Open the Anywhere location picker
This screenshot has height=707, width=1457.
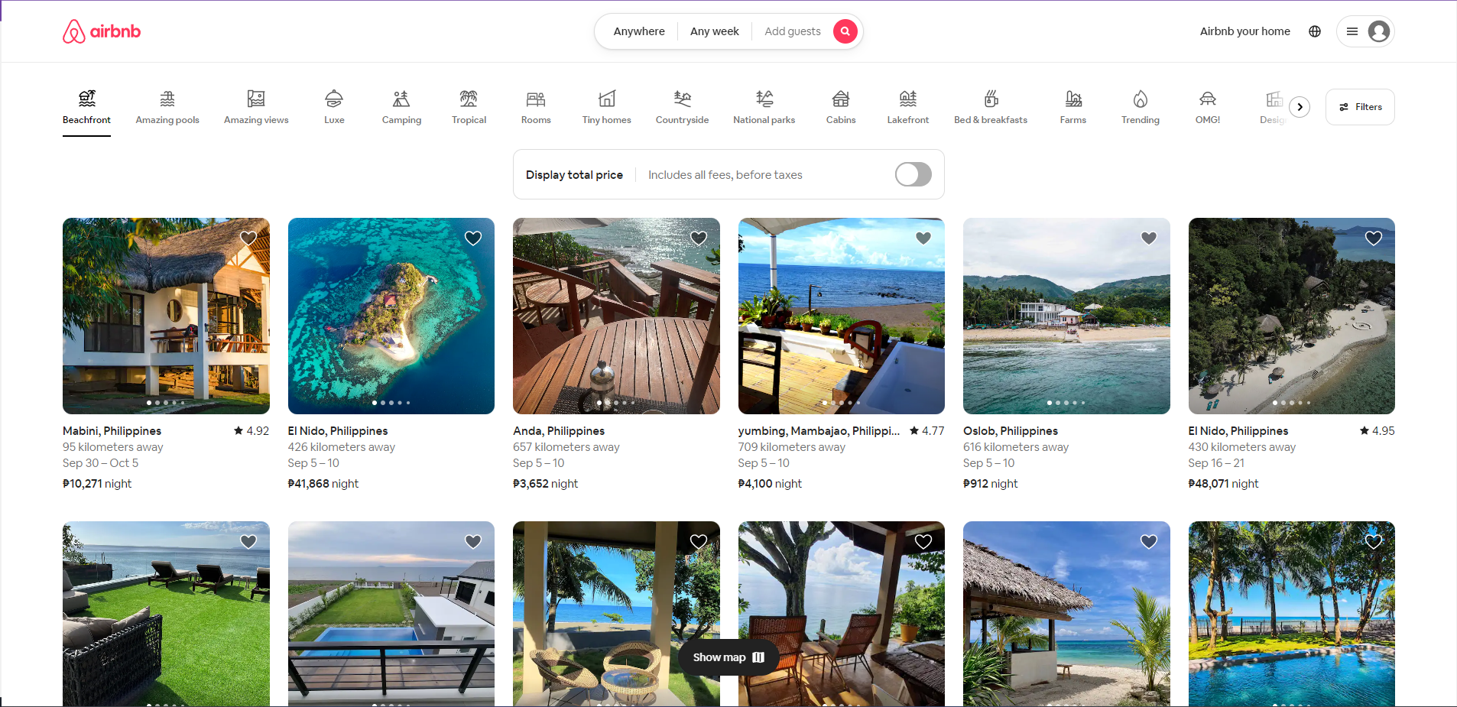[x=639, y=31]
